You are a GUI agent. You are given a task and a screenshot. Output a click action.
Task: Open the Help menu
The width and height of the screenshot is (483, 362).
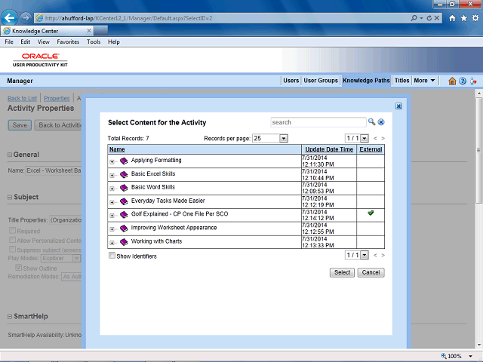coord(114,42)
